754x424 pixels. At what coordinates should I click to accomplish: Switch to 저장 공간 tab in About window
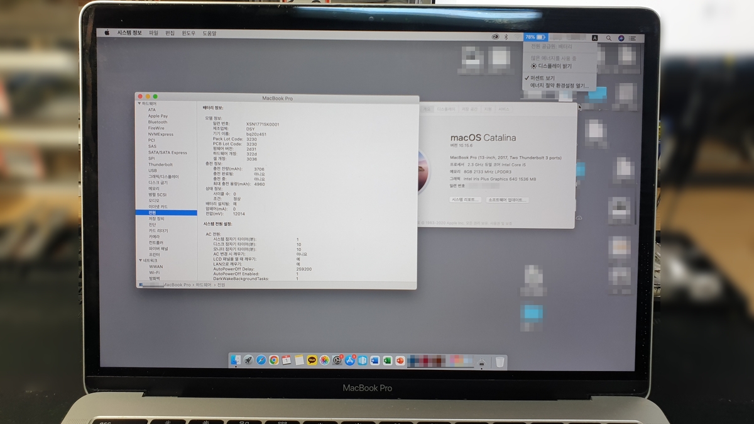(469, 109)
